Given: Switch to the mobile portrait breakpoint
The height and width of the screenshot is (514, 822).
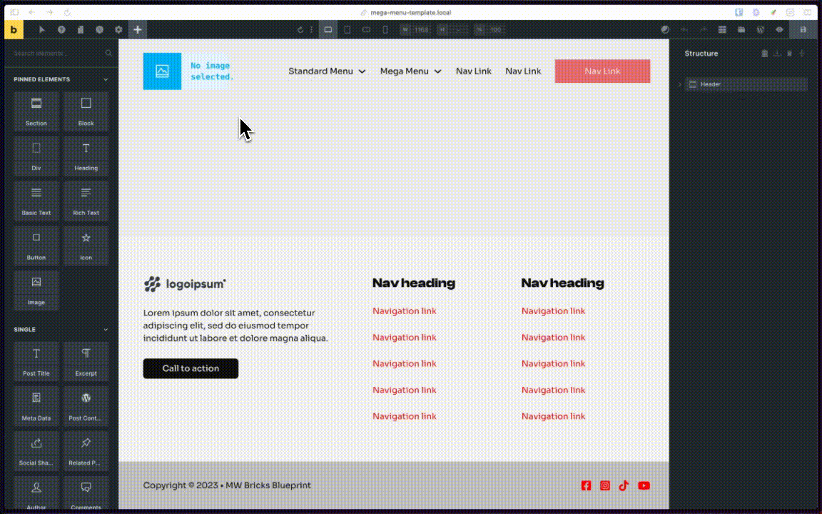Looking at the screenshot, I should coord(385,30).
